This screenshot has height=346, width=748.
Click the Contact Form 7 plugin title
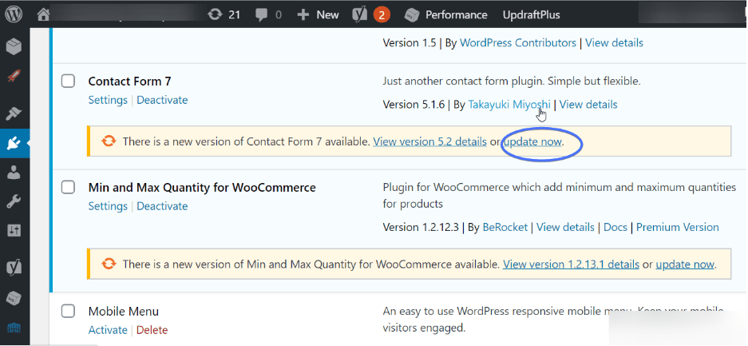pyautogui.click(x=129, y=82)
